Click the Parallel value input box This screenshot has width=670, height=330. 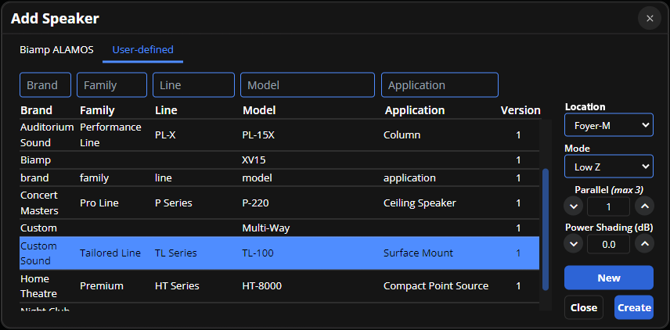click(x=608, y=206)
